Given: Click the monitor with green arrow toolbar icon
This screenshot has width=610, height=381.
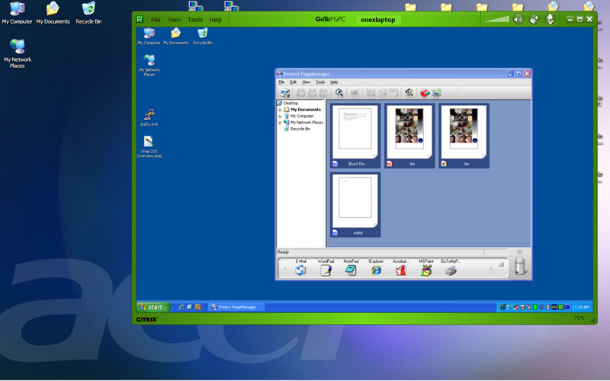Looking at the screenshot, I should (x=437, y=92).
